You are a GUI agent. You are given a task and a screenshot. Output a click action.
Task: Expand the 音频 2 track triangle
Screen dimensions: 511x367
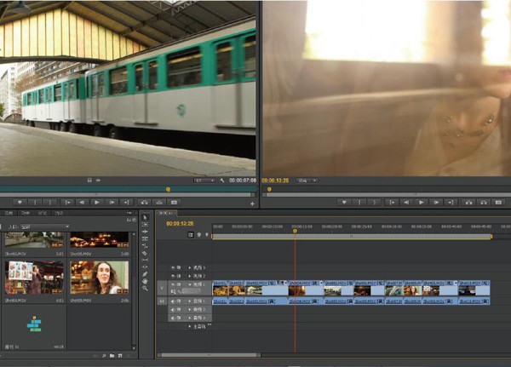pyautogui.click(x=190, y=309)
